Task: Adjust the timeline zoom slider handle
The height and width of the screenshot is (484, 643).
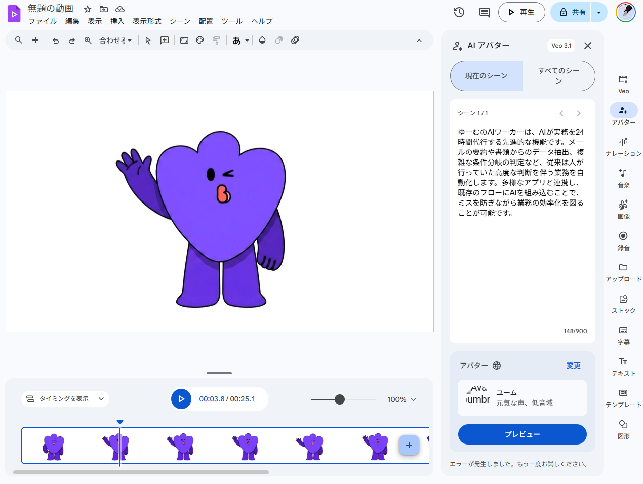Action: [340, 399]
